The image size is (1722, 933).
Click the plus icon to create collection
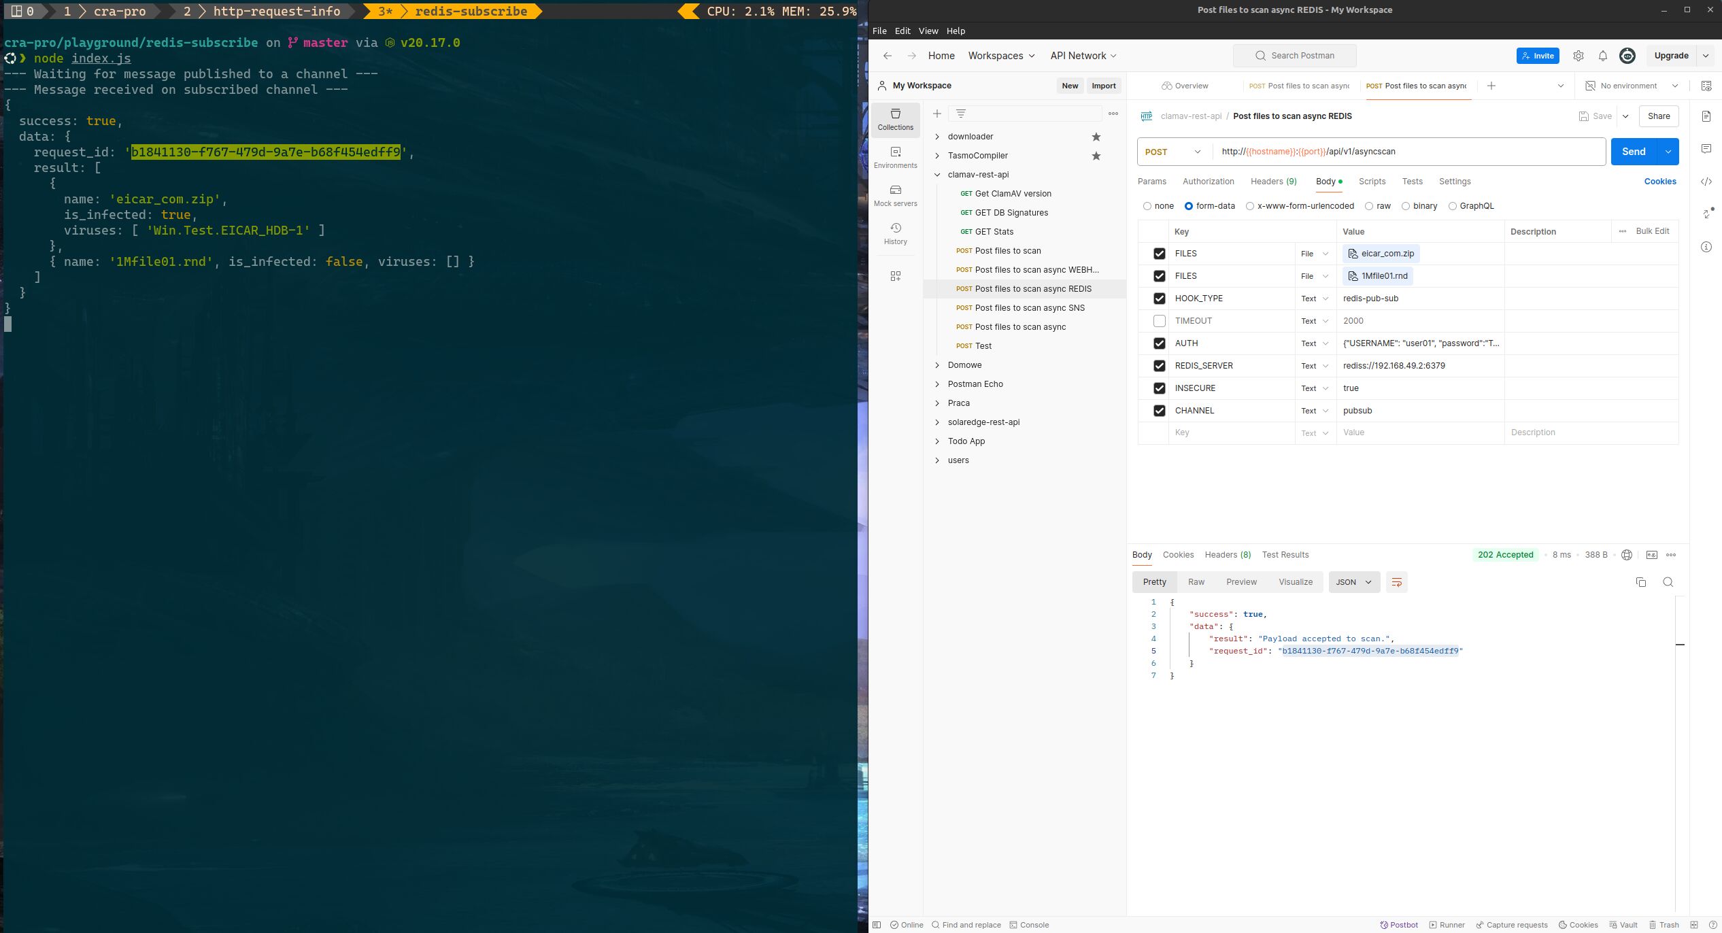[936, 114]
